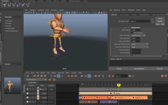This screenshot has width=168, height=105.
Task: Switch to the Group_Tracks tab
Action: coord(124,15)
